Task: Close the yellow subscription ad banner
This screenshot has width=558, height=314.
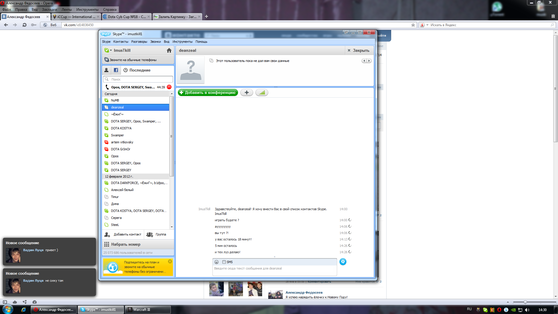Action: coord(170,262)
